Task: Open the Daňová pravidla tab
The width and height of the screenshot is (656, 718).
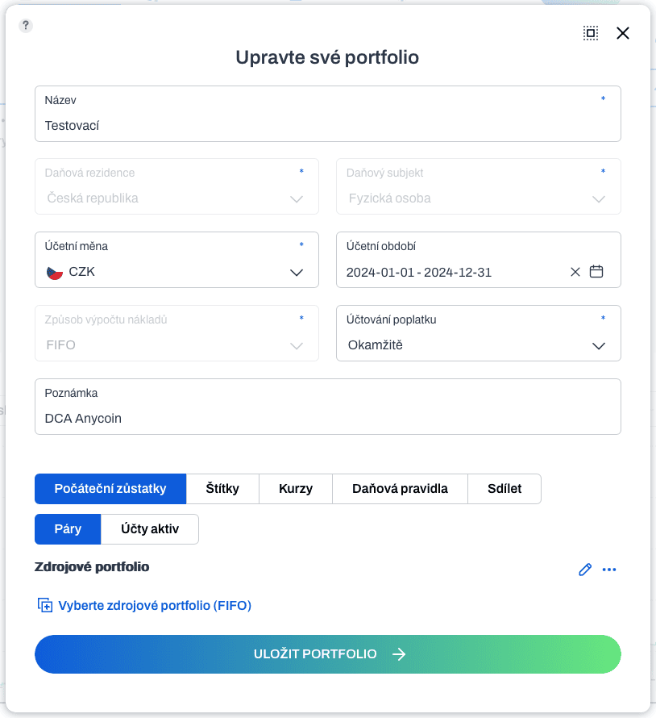Action: (400, 489)
